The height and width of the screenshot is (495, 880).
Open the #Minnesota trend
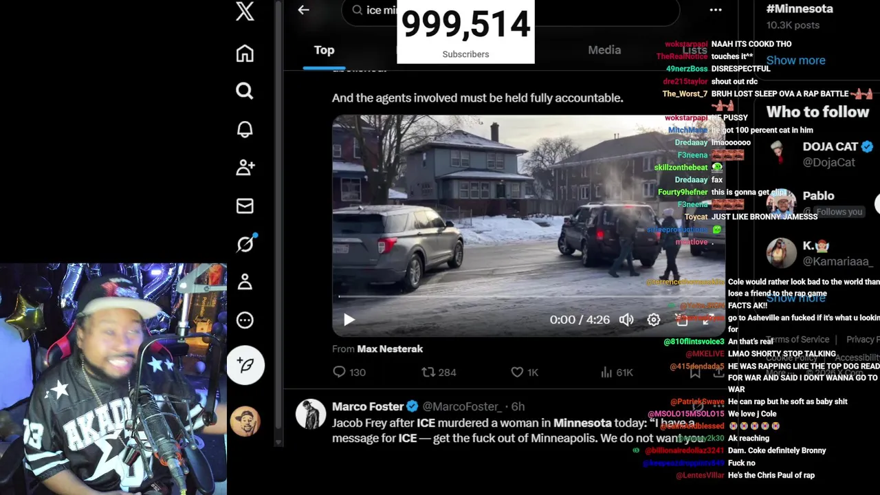click(800, 9)
